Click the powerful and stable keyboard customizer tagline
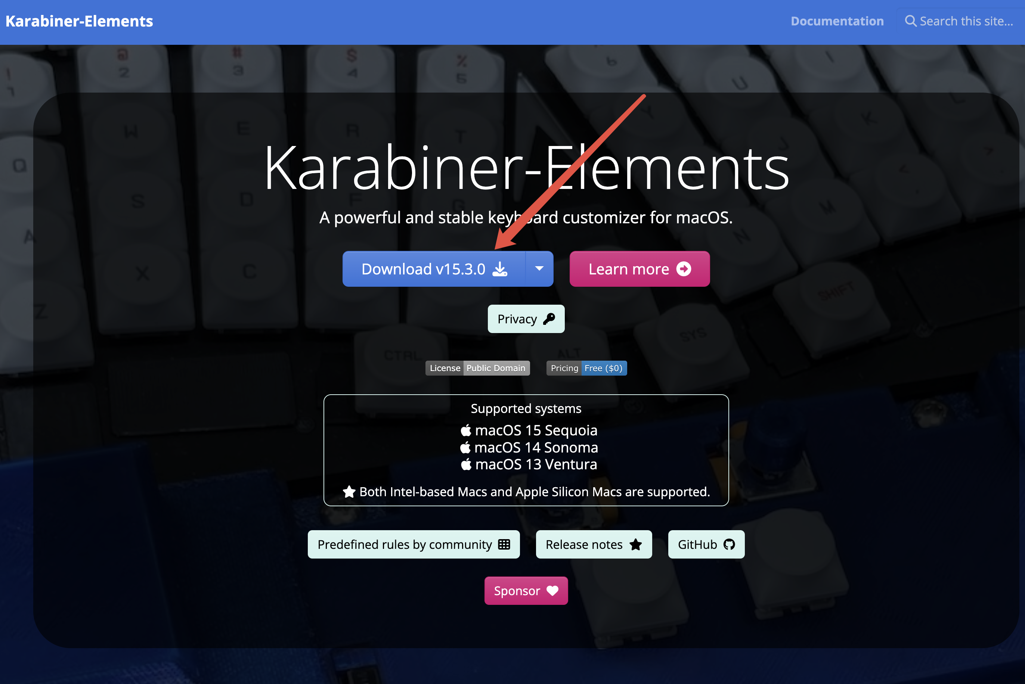 tap(526, 217)
